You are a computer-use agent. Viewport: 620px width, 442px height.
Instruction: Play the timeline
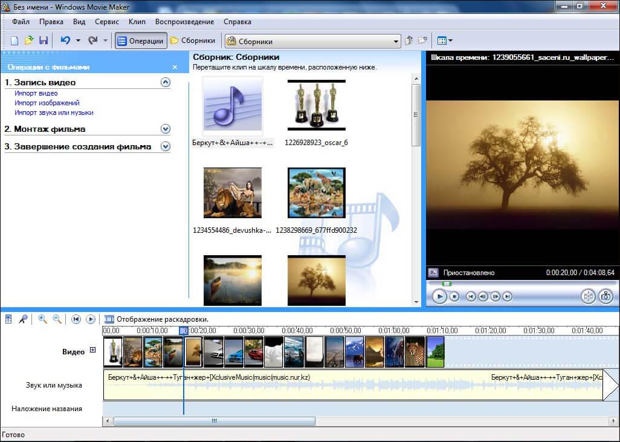point(91,319)
